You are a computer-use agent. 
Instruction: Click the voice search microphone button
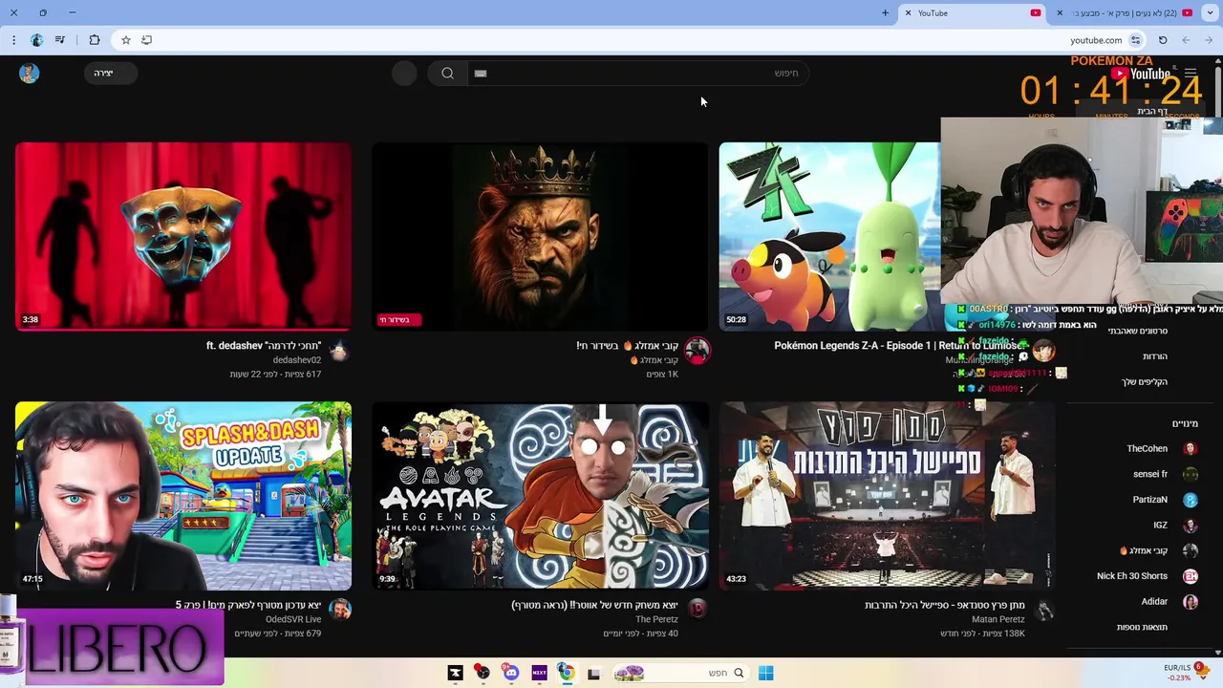404,73
